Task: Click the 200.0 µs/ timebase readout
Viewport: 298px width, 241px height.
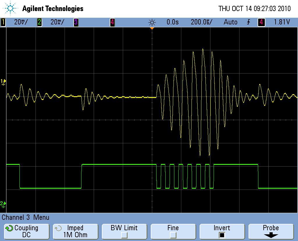Action: [x=201, y=22]
